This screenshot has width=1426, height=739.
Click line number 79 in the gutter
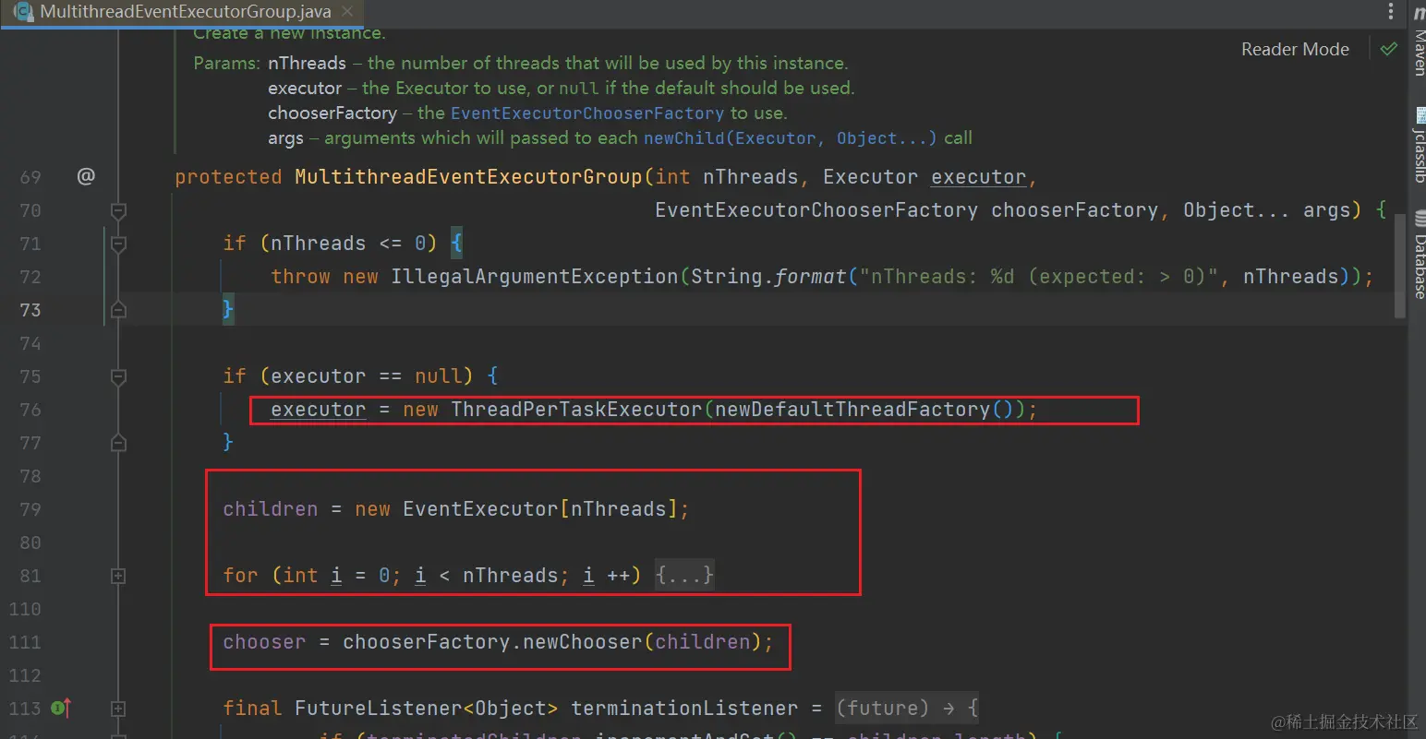click(30, 509)
